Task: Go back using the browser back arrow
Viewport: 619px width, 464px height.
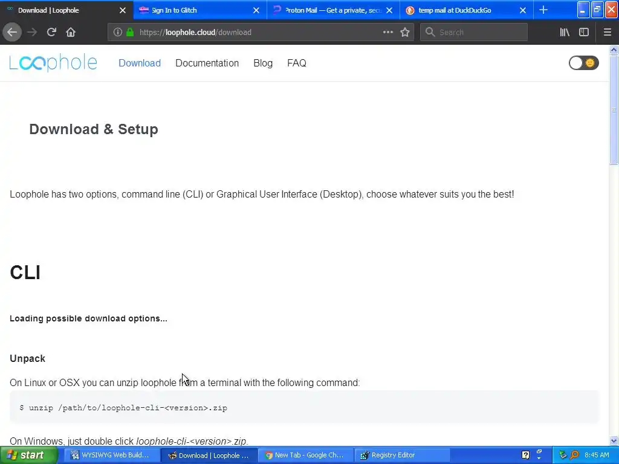Action: tap(12, 33)
